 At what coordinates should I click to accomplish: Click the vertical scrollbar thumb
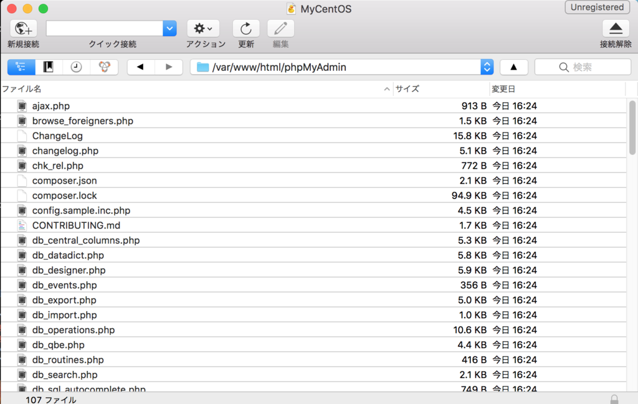tap(632, 128)
